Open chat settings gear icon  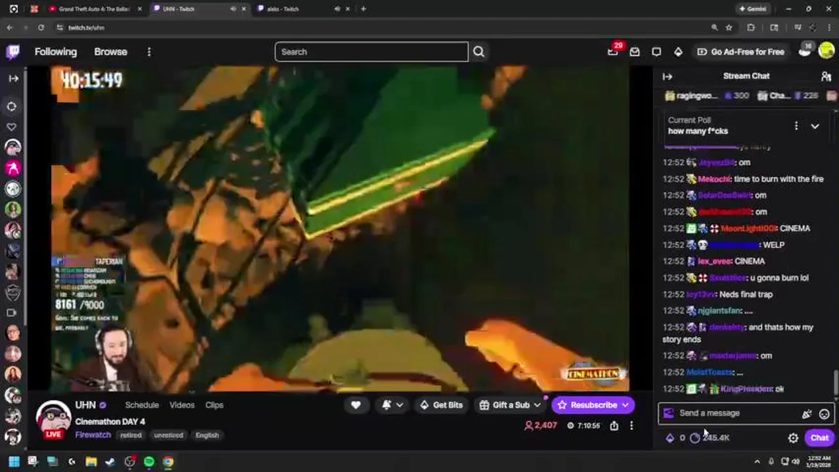pyautogui.click(x=793, y=438)
